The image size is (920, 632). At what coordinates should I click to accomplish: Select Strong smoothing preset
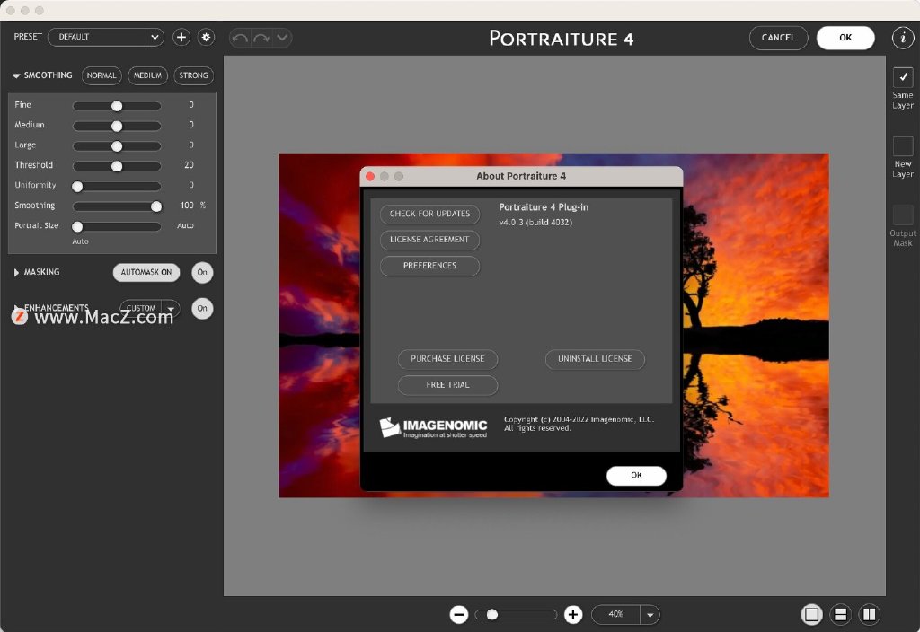(x=194, y=75)
